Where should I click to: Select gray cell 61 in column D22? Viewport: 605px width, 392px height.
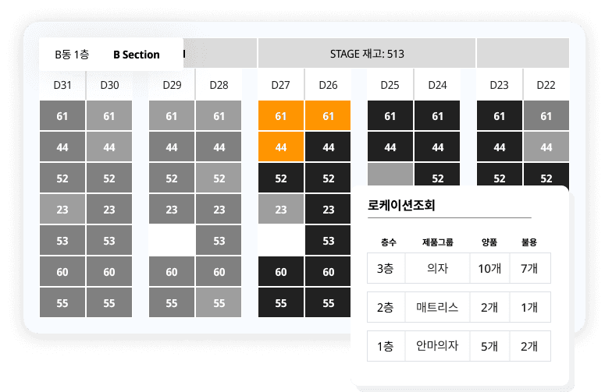tap(546, 115)
